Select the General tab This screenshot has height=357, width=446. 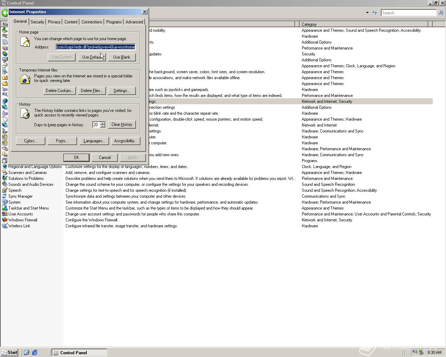[20, 21]
